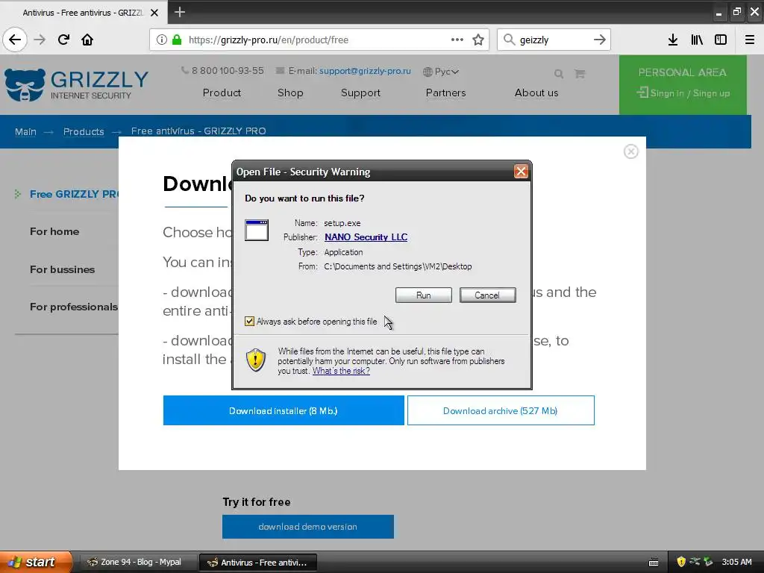Viewport: 764px width, 573px height.
Task: Open the About us navigation menu
Action: click(x=536, y=93)
